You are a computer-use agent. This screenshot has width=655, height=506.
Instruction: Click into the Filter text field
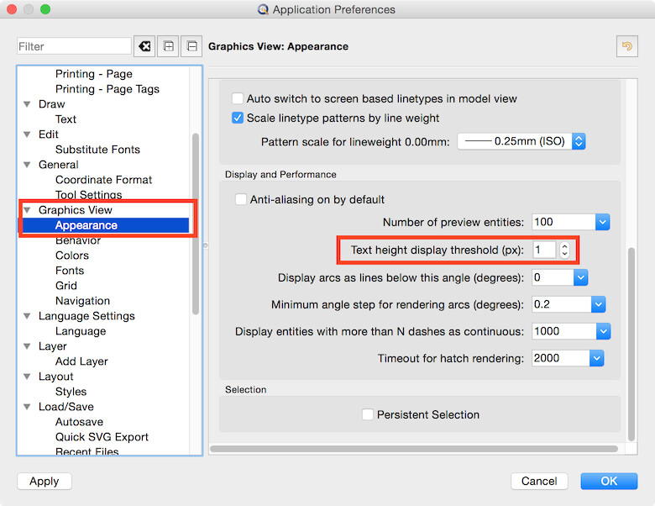pyautogui.click(x=74, y=46)
